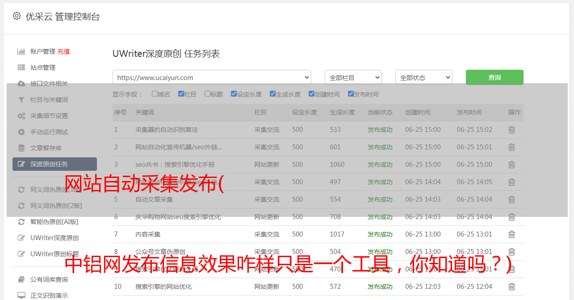Click the 手动运行测试 play icon
Viewport: 574px width, 300px height.
(21, 132)
